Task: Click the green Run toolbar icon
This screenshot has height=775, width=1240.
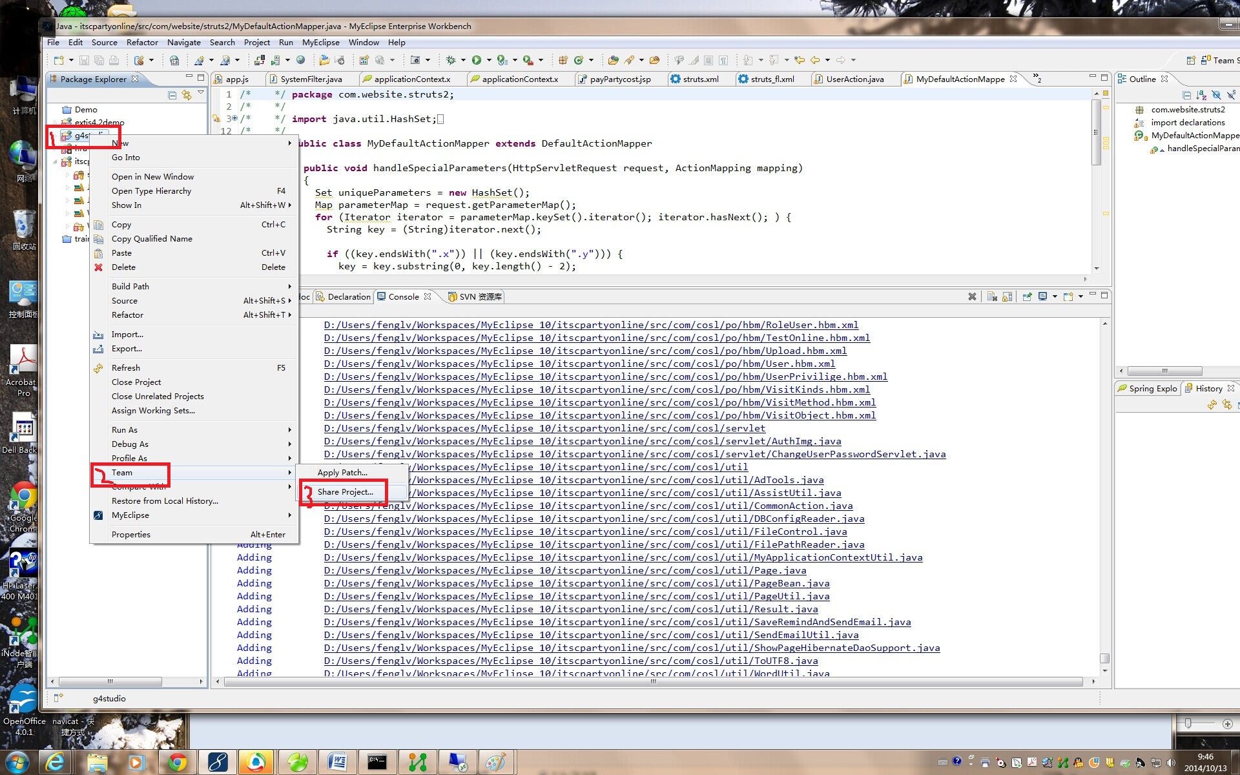Action: pos(477,60)
